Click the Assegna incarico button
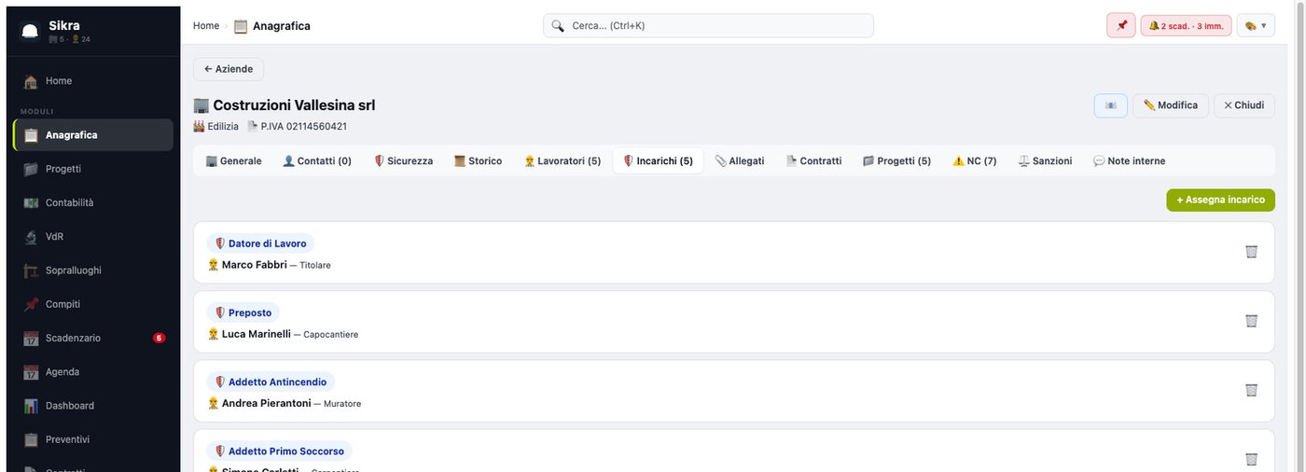The image size is (1306, 472). point(1220,200)
